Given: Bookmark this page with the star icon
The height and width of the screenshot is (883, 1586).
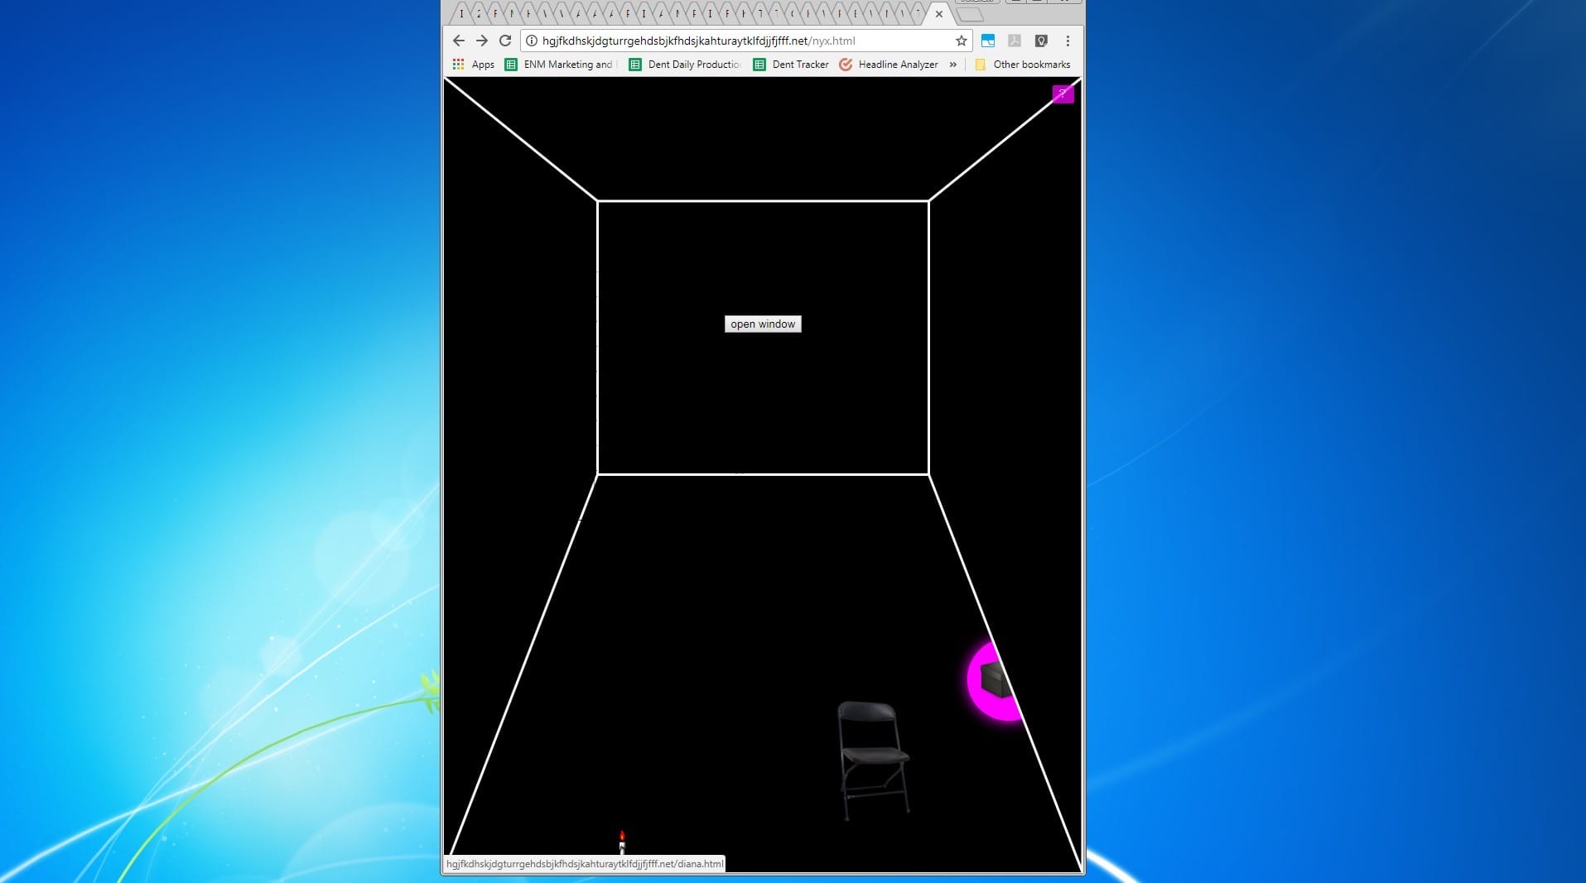Looking at the screenshot, I should pos(961,41).
